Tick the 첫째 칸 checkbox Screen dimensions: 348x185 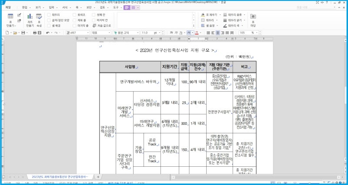click(x=94, y=15)
